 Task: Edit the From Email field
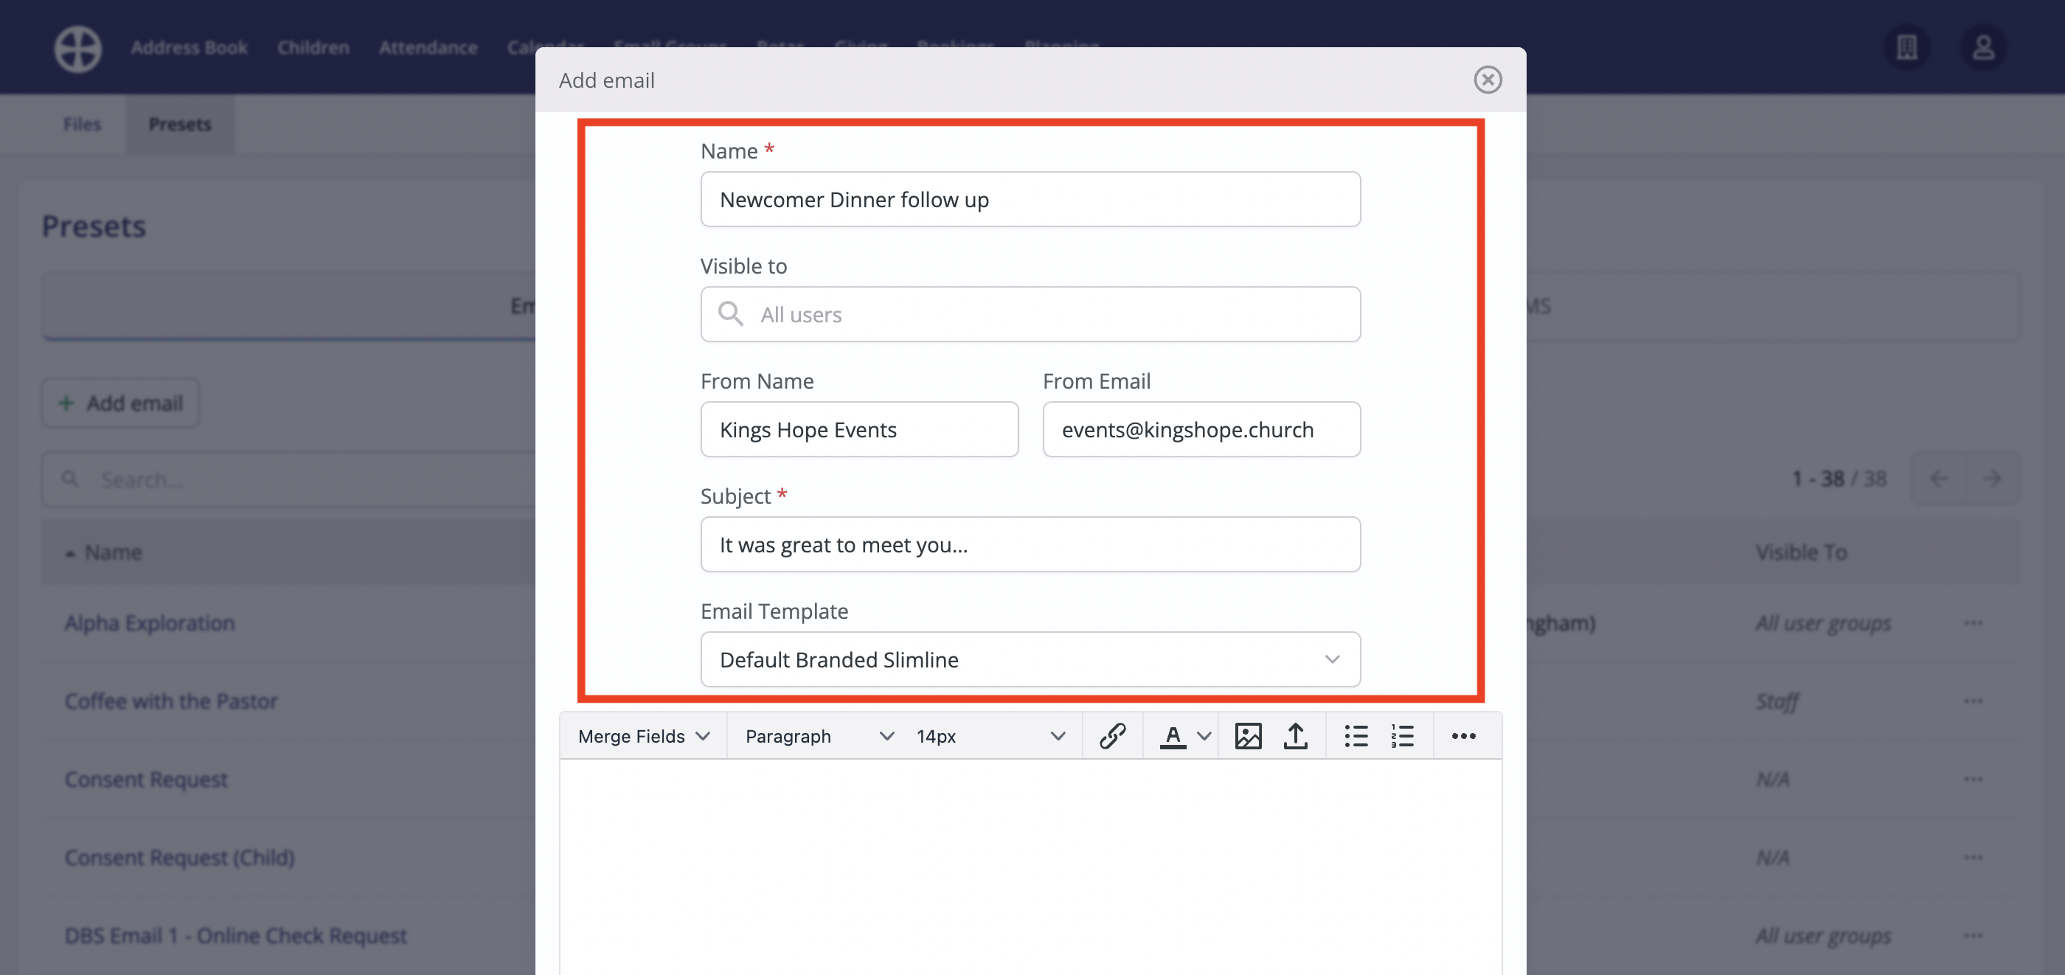(x=1201, y=429)
